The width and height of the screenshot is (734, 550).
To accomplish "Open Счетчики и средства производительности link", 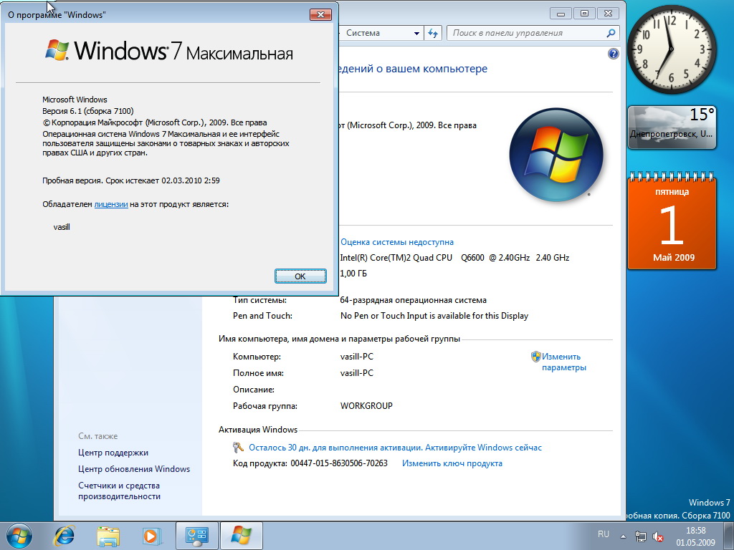I will click(120, 491).
